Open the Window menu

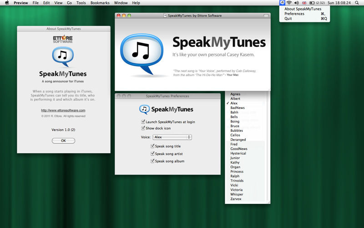(121, 3)
